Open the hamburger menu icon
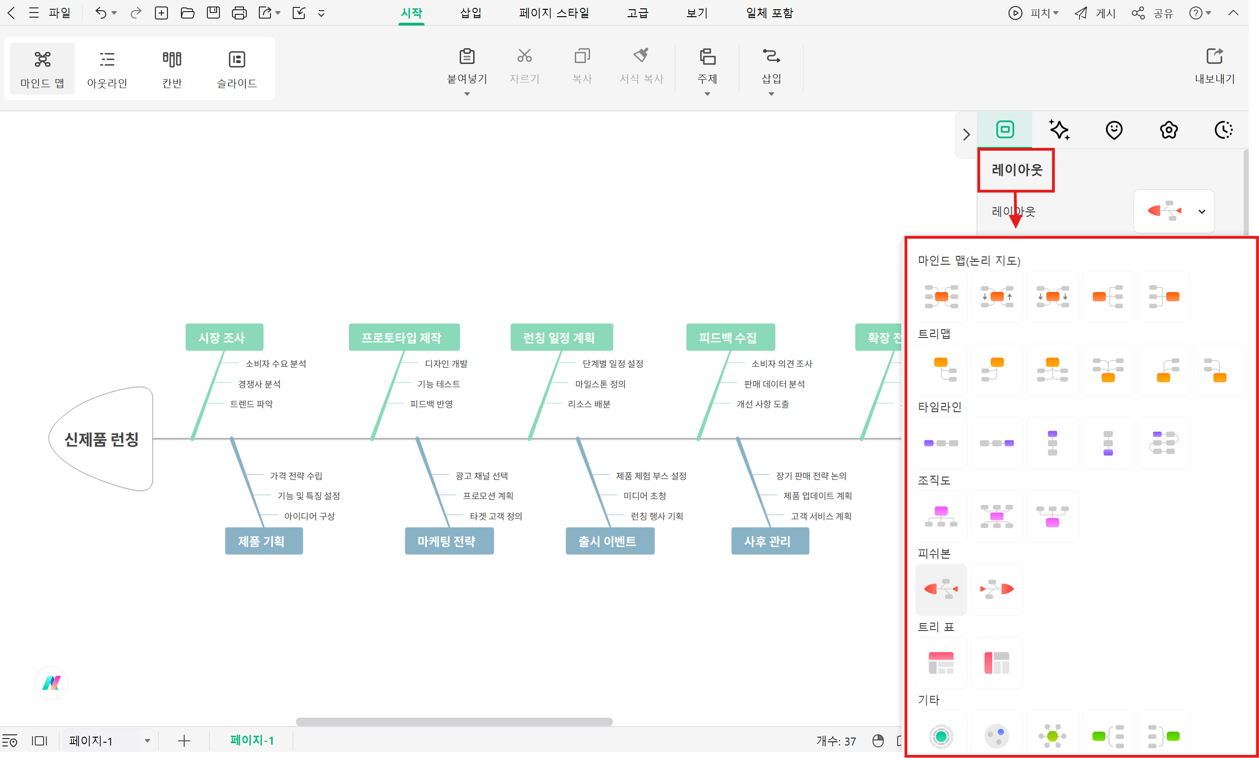 (34, 13)
